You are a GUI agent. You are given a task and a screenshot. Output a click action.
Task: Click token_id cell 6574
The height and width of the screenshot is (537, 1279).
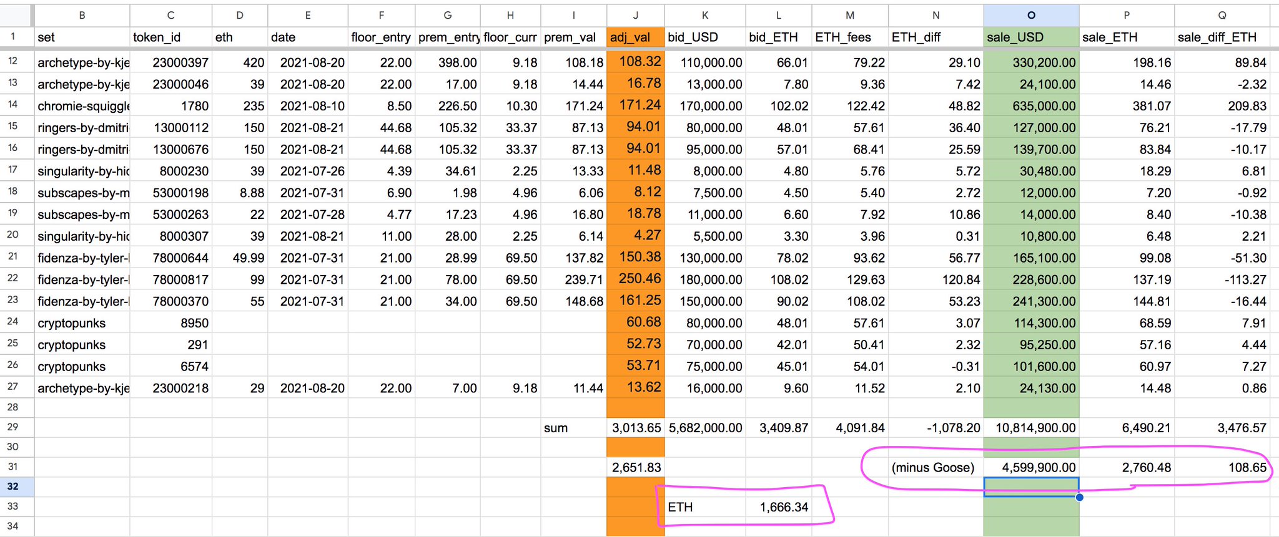click(170, 367)
